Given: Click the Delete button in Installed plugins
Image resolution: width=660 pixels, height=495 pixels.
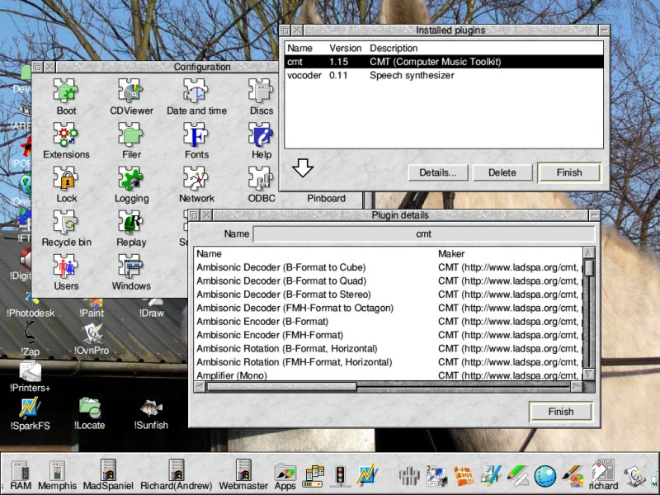Looking at the screenshot, I should tap(502, 172).
